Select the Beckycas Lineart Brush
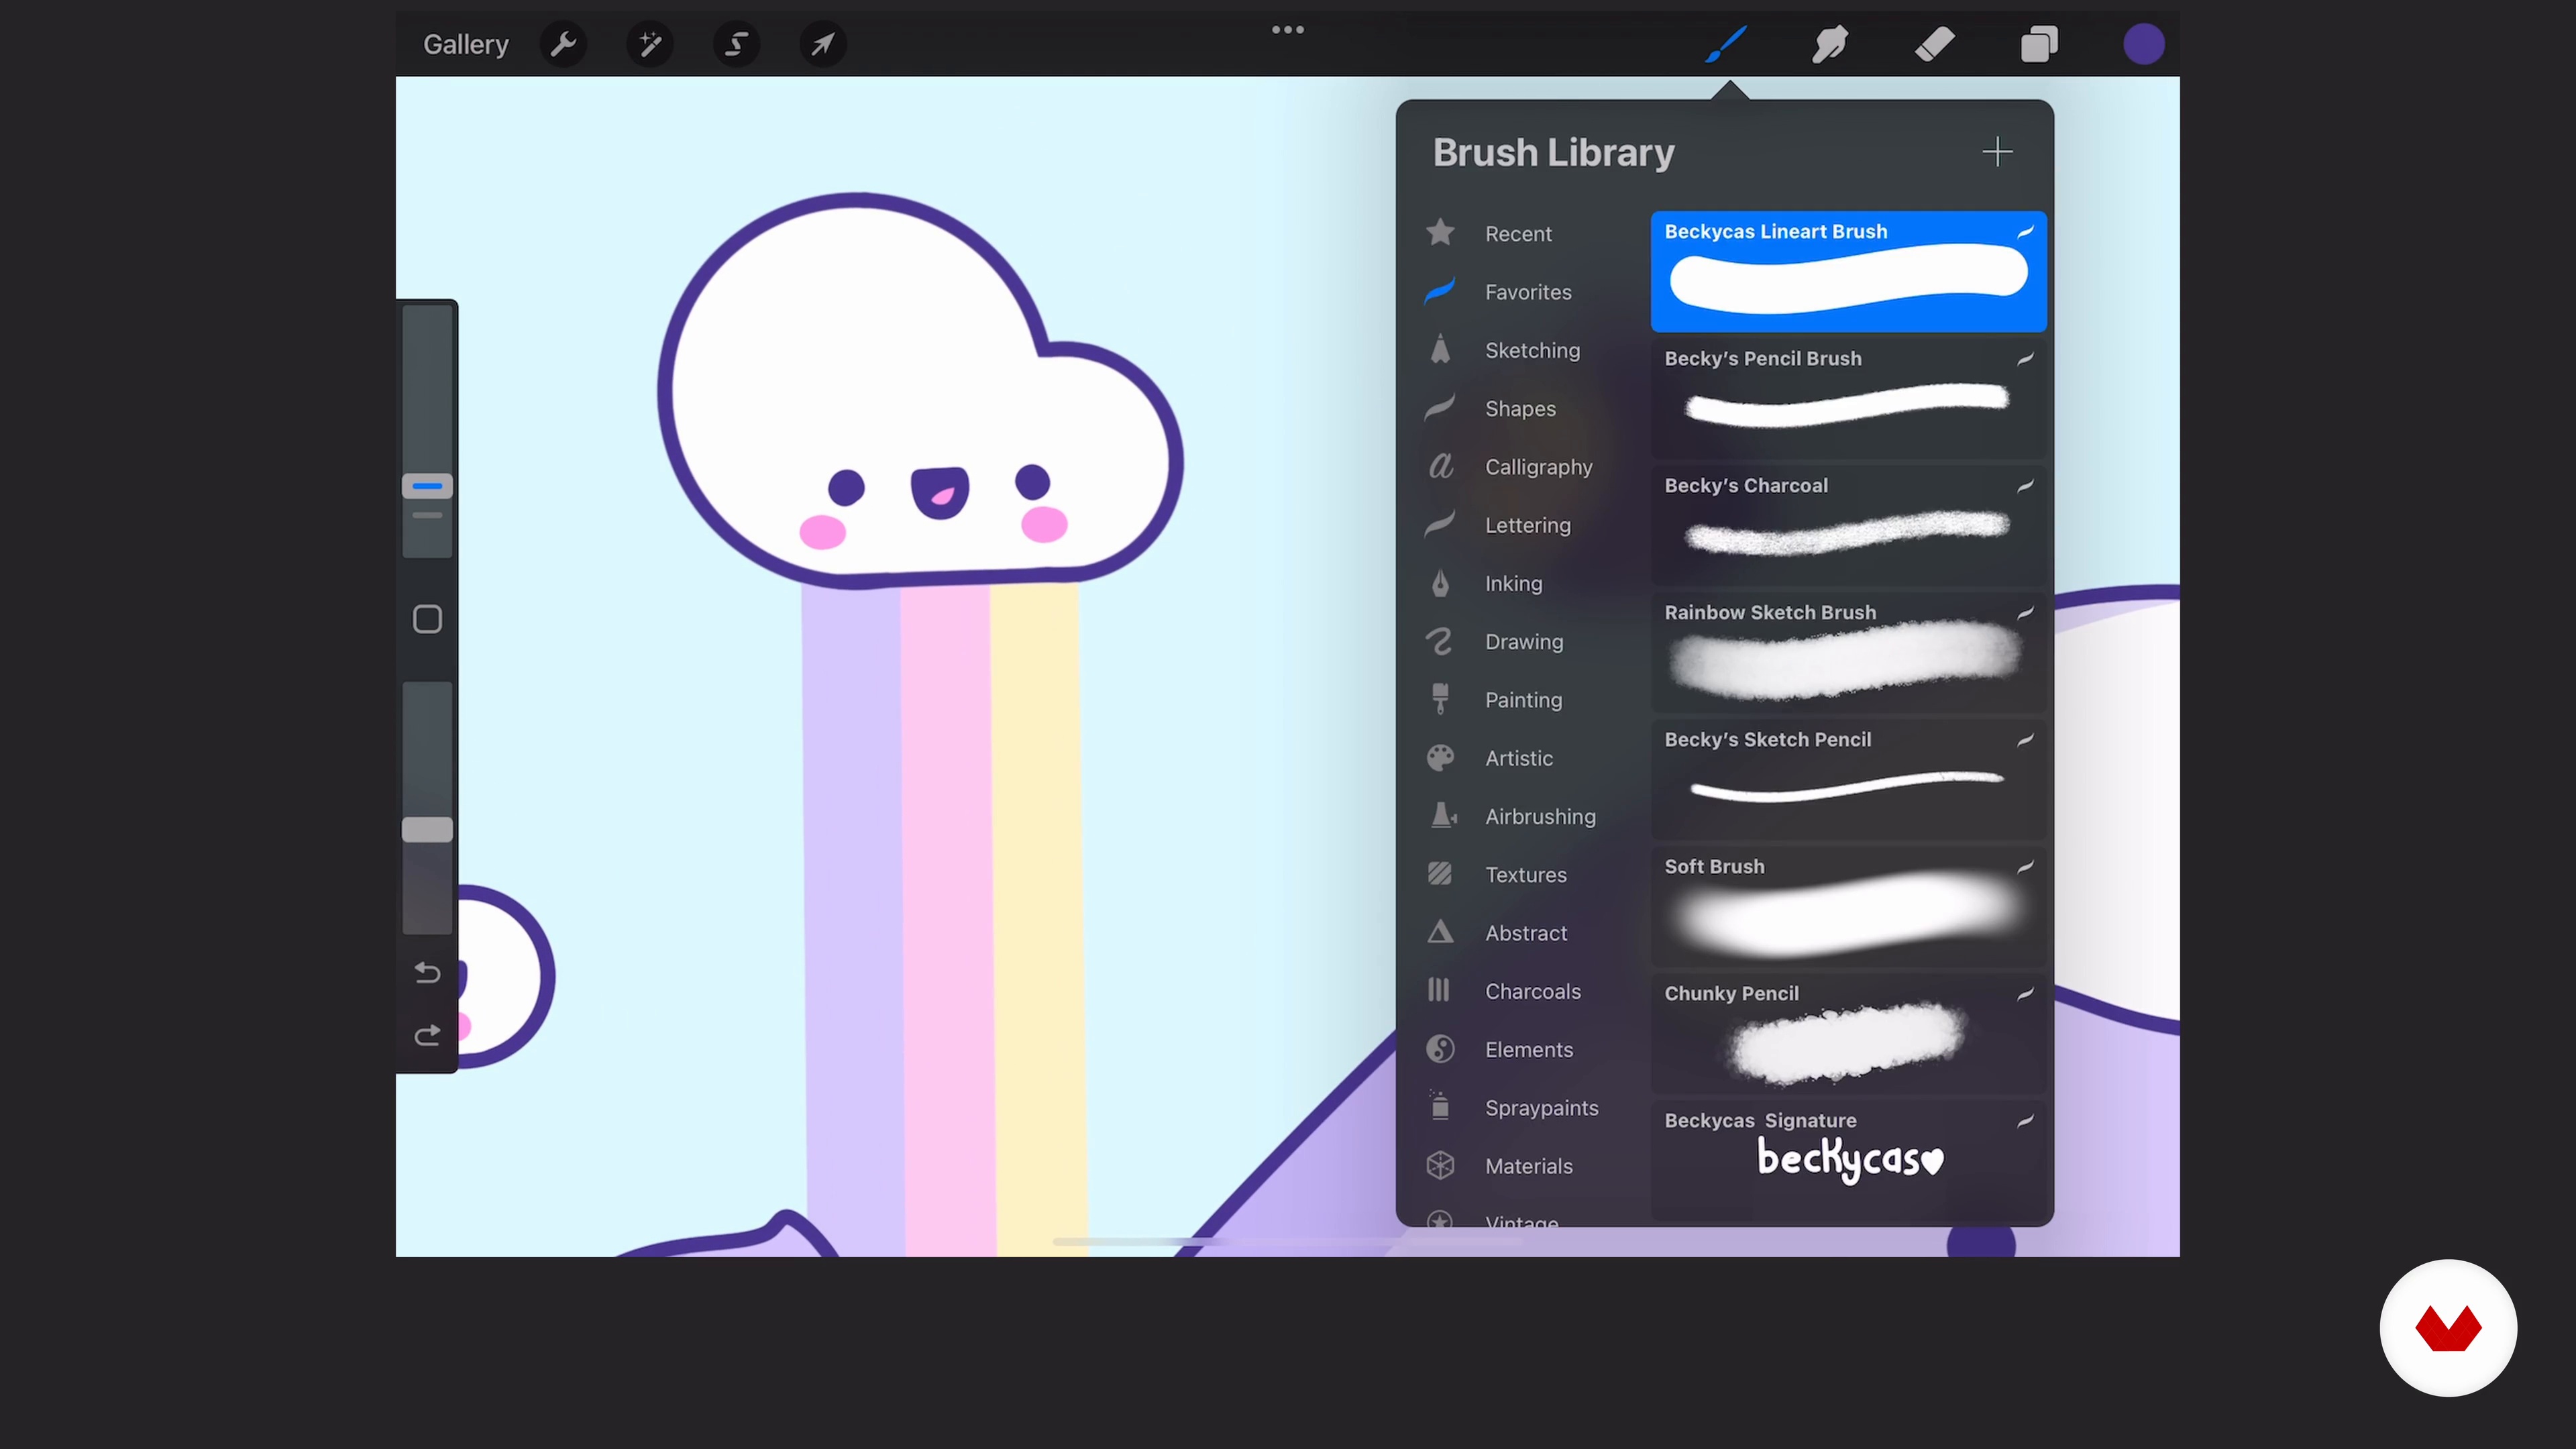The height and width of the screenshot is (1449, 2576). point(1848,272)
